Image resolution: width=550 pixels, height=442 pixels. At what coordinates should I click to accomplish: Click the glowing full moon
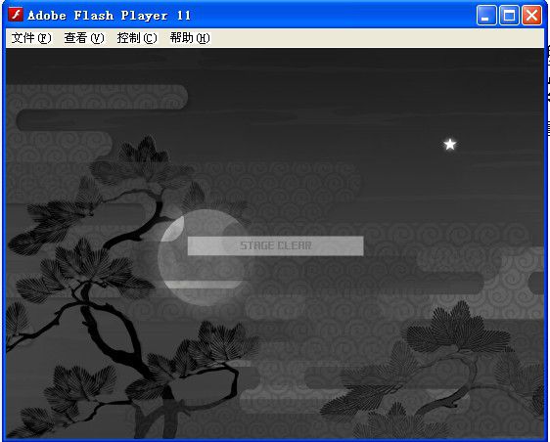(x=203, y=257)
